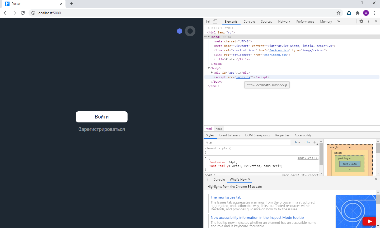Image resolution: width=380 pixels, height=228 pixels.
Task: Open the DOM Breakpoints pane
Action: point(257,135)
